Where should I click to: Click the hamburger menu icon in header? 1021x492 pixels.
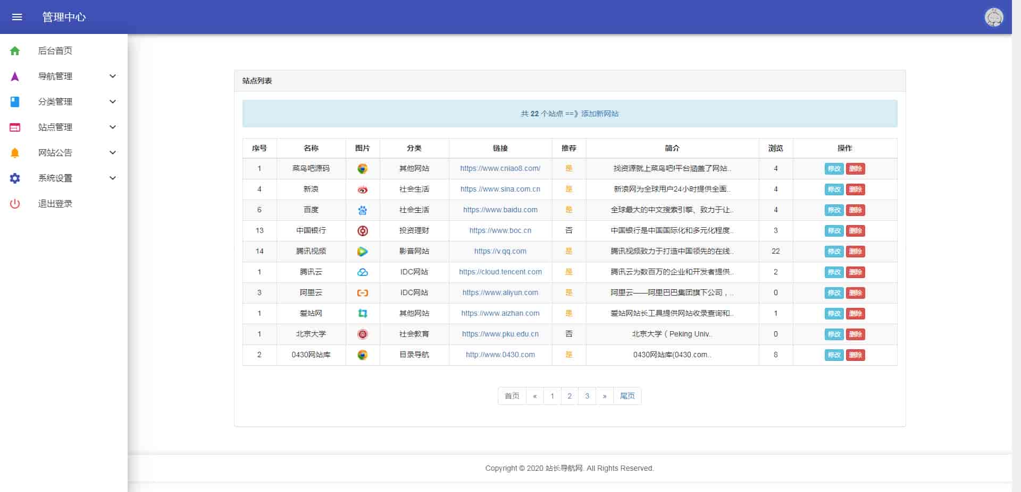[x=17, y=17]
